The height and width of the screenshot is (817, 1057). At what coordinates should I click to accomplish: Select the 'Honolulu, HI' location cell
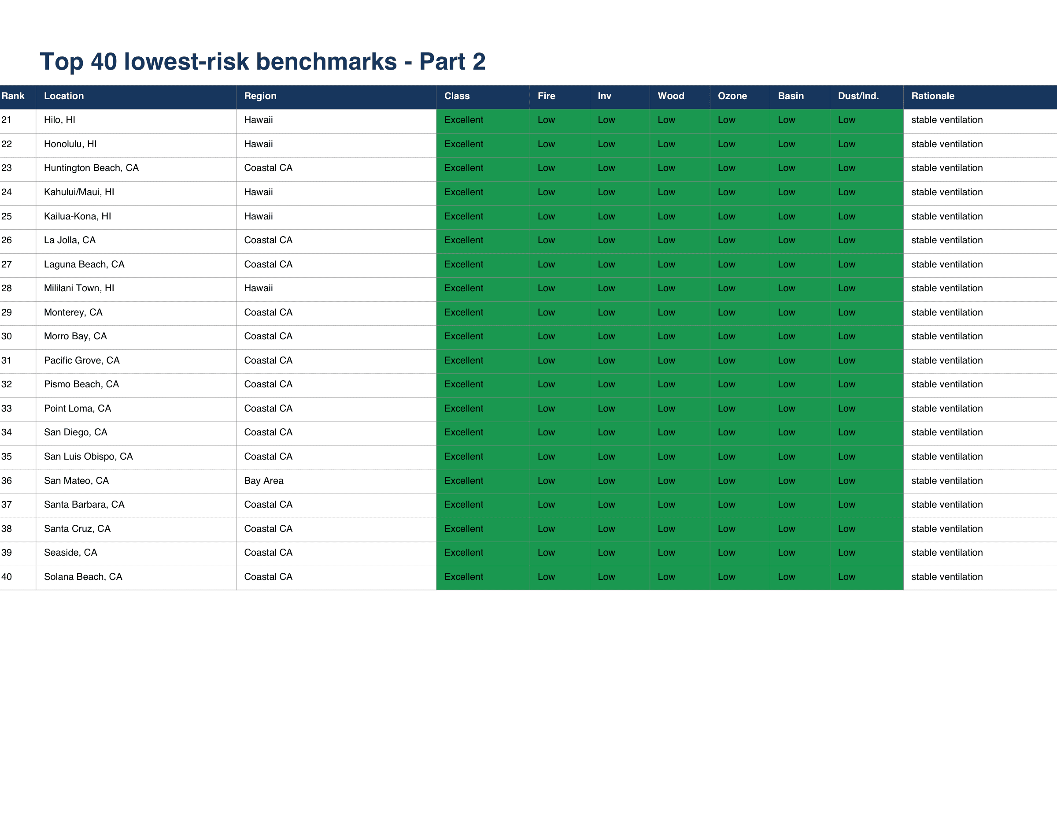click(x=136, y=145)
